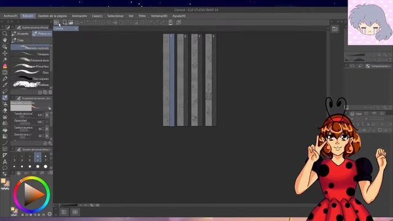The height and width of the screenshot is (221, 393).
Task: Select the Eraser tool in toolbar
Action: point(5,110)
